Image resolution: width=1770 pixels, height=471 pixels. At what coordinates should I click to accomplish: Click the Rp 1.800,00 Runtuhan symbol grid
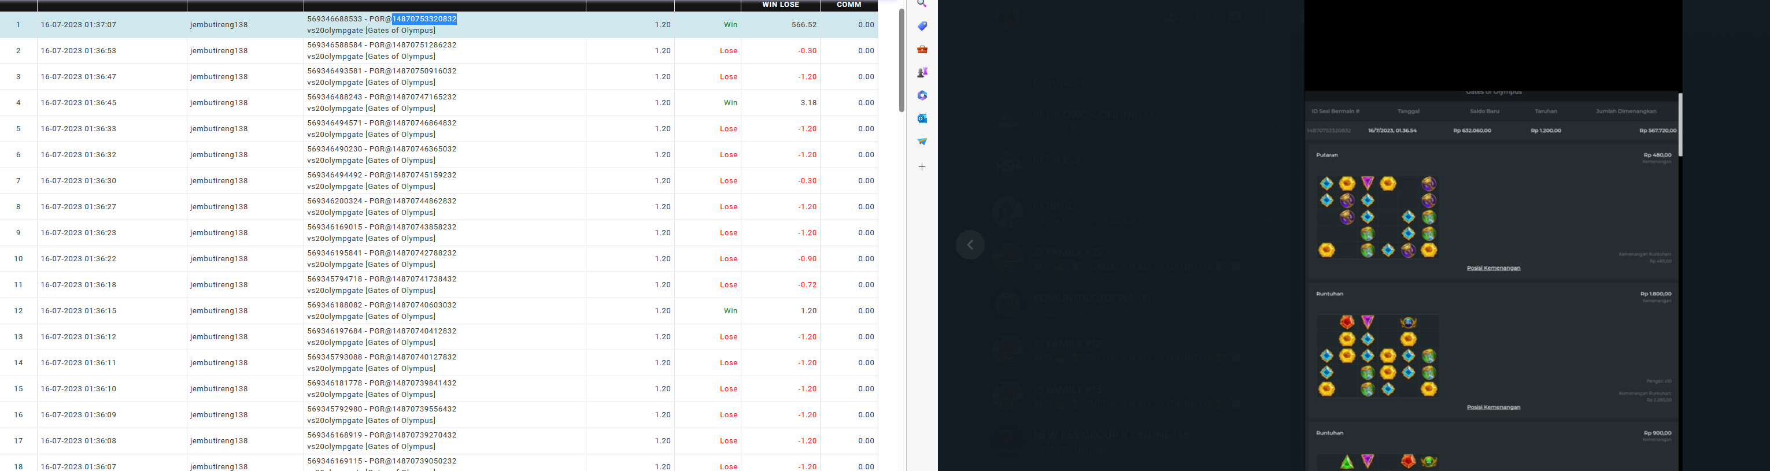click(x=1377, y=355)
